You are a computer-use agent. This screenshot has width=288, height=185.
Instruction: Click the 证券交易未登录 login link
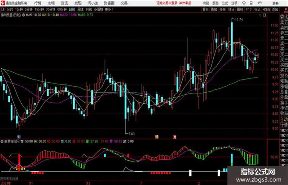(x=167, y=3)
